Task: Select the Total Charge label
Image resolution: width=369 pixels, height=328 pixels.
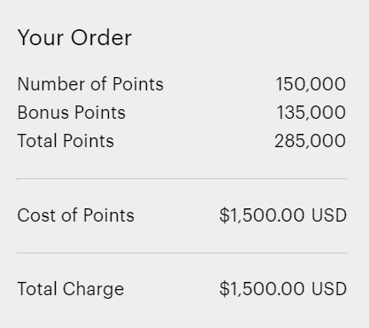Action: tap(71, 289)
